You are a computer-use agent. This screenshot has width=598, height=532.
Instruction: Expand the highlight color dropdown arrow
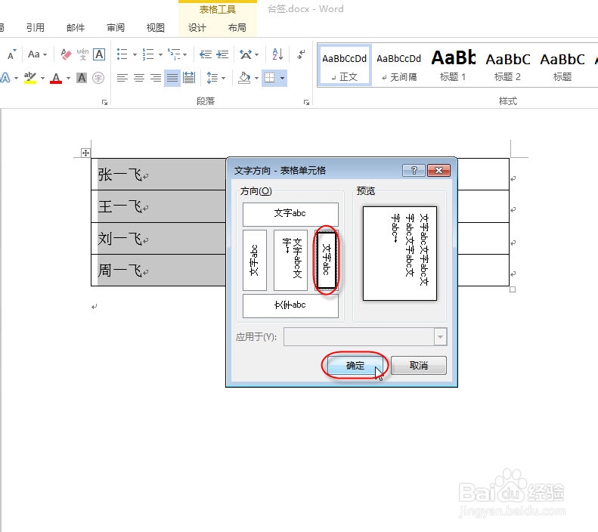pos(42,78)
